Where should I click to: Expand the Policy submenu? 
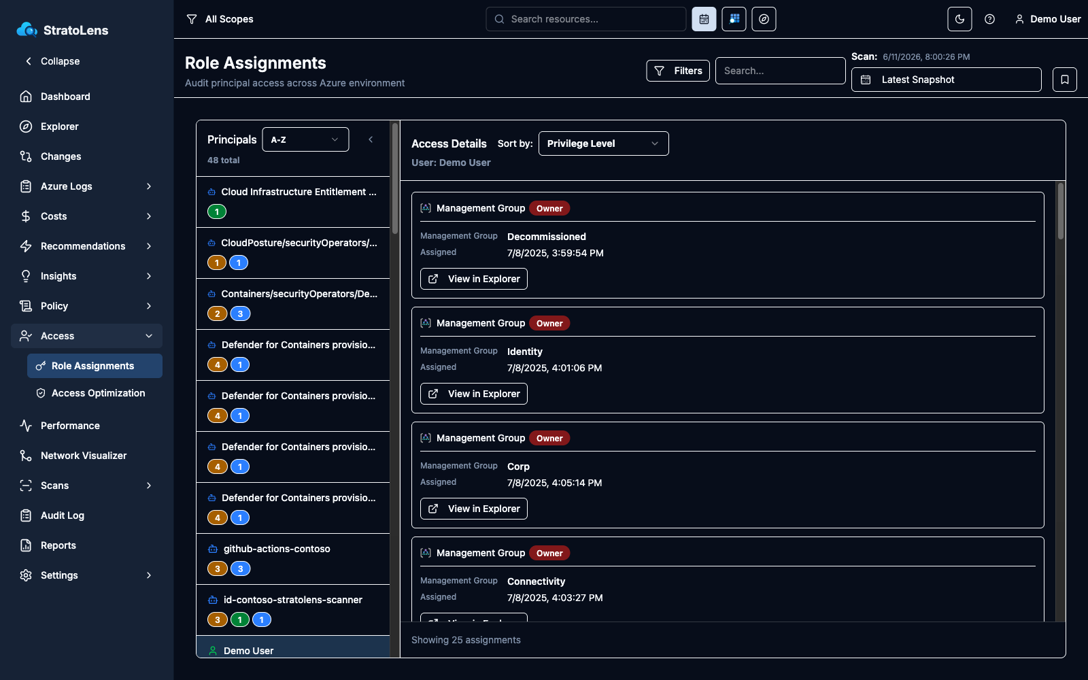coord(86,306)
